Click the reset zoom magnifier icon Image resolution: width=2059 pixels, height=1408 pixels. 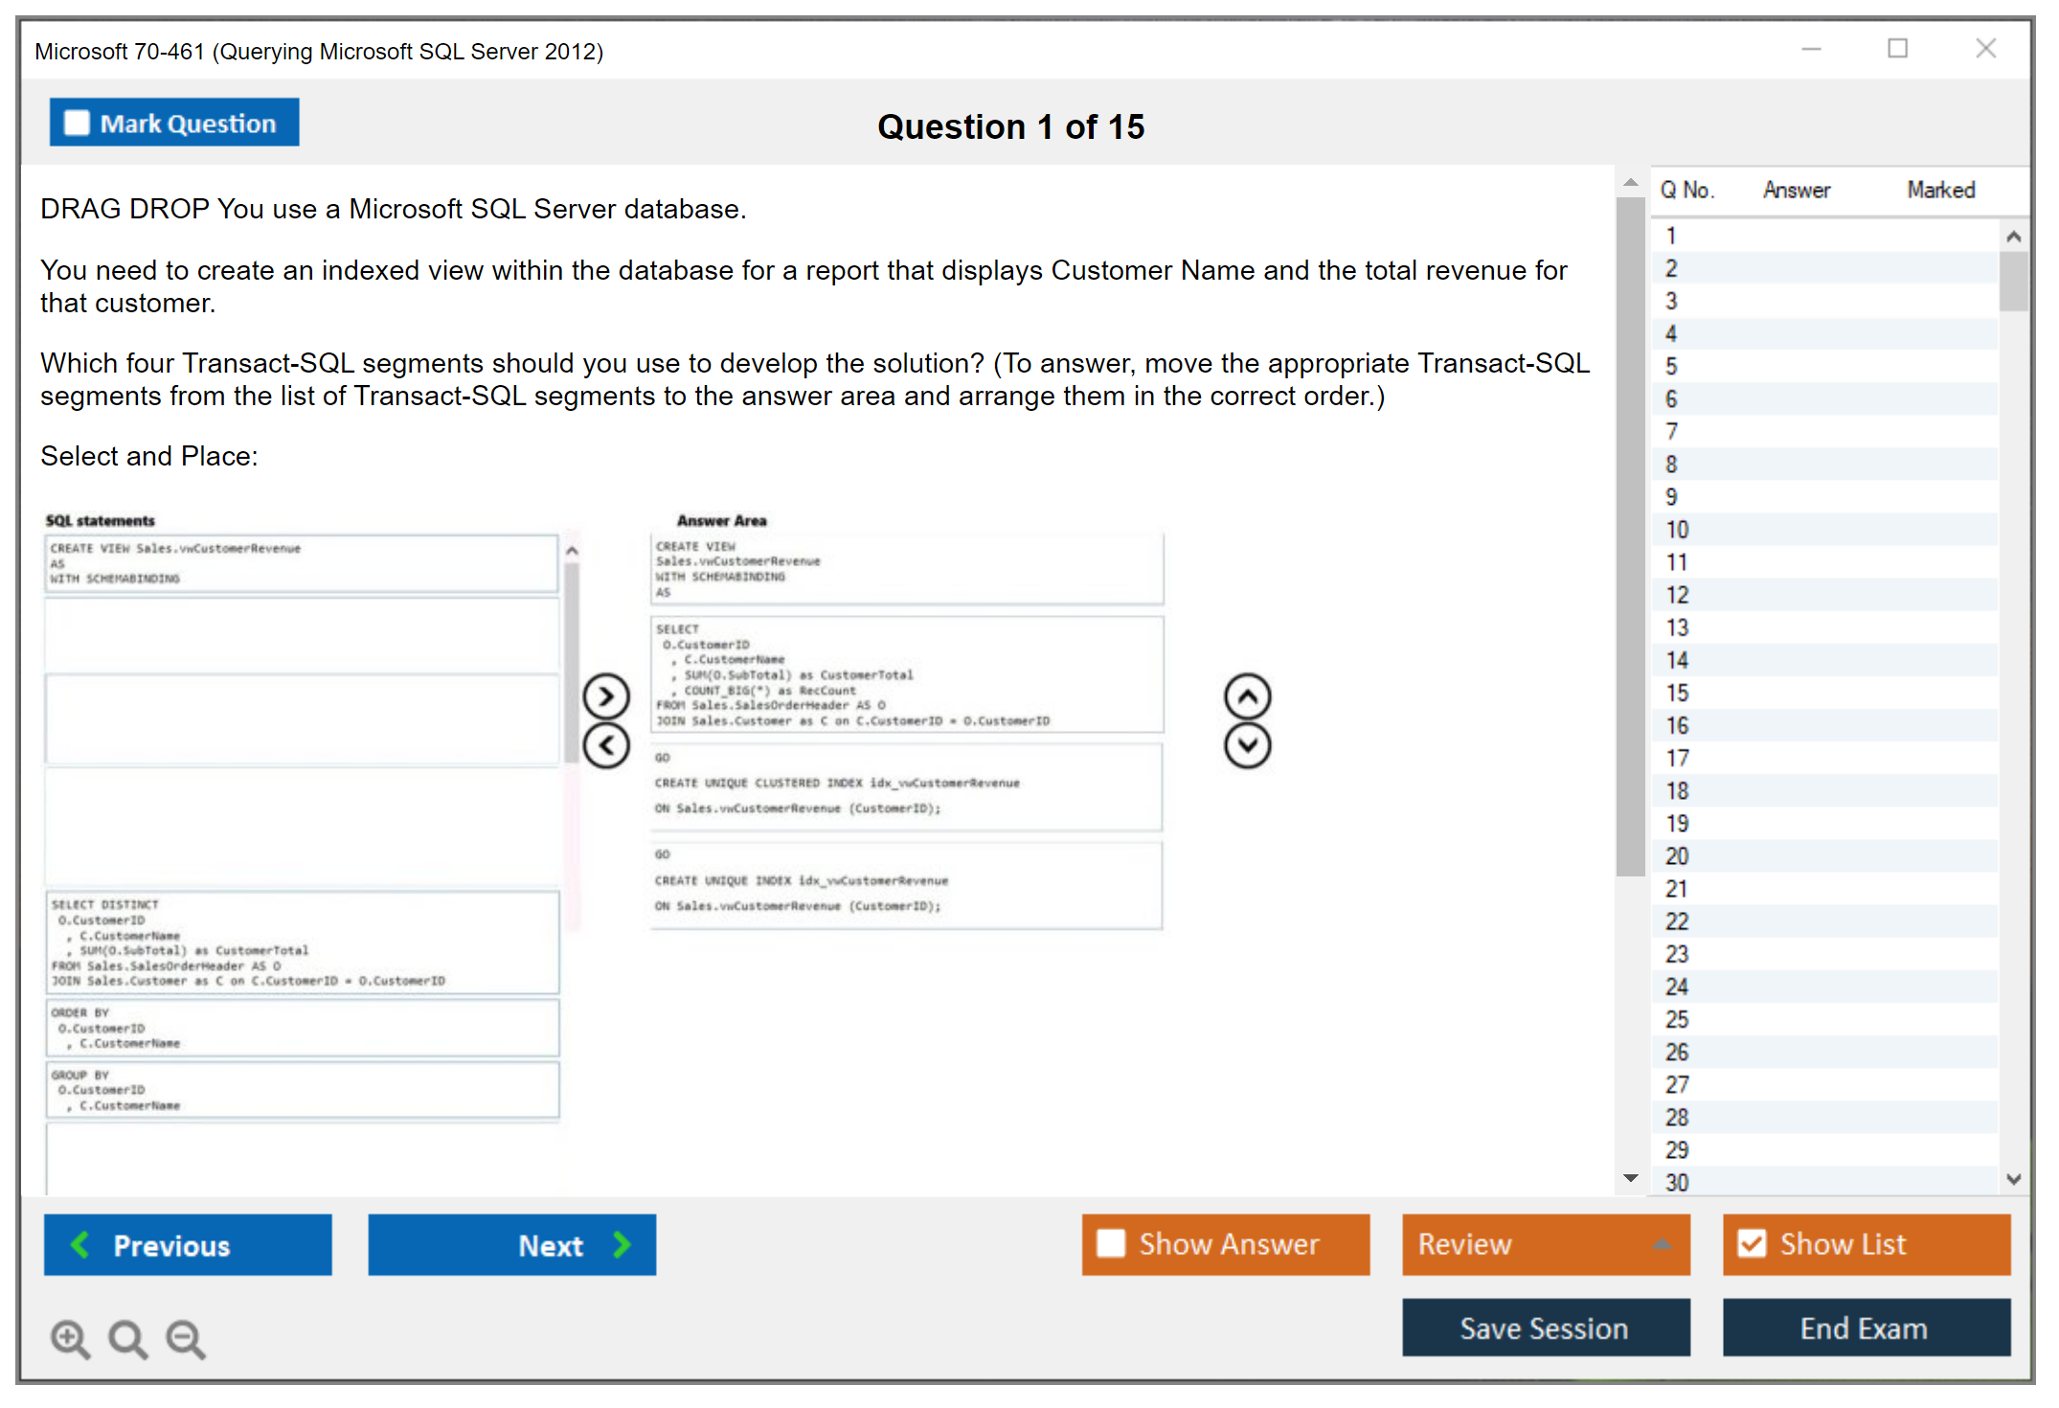click(127, 1338)
